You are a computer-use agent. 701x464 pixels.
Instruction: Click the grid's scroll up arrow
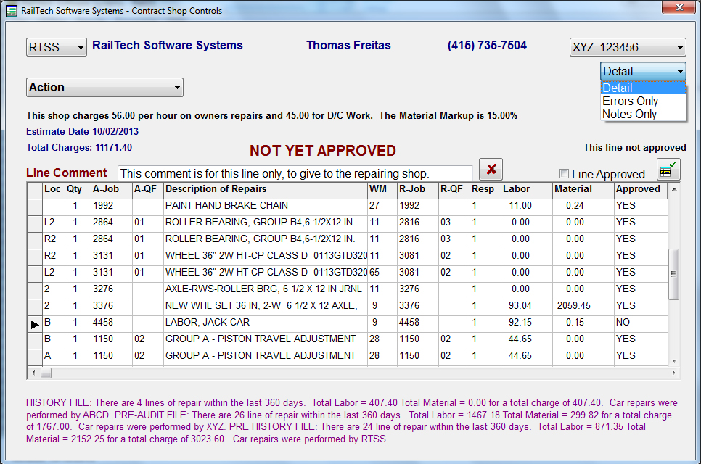point(673,189)
